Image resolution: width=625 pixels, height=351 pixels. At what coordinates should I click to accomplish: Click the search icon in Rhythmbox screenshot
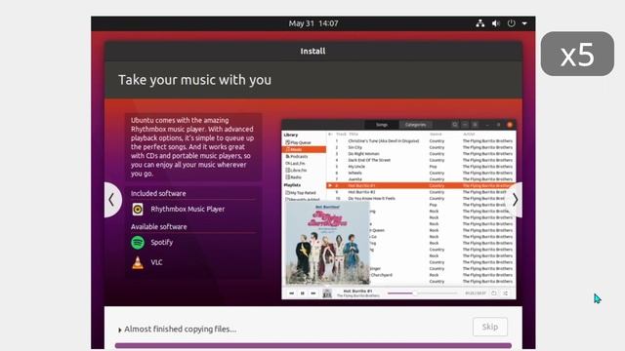(x=455, y=125)
